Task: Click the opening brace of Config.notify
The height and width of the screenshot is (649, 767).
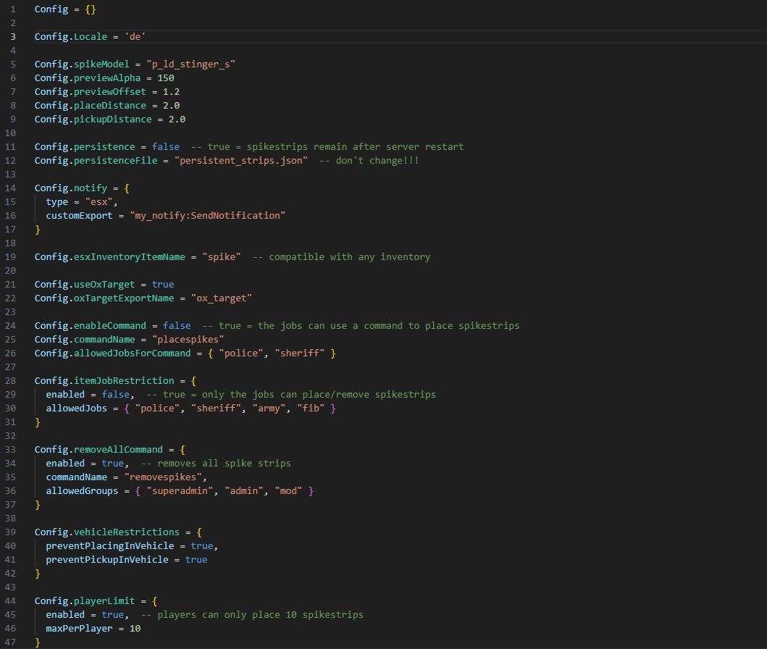Action: click(127, 188)
